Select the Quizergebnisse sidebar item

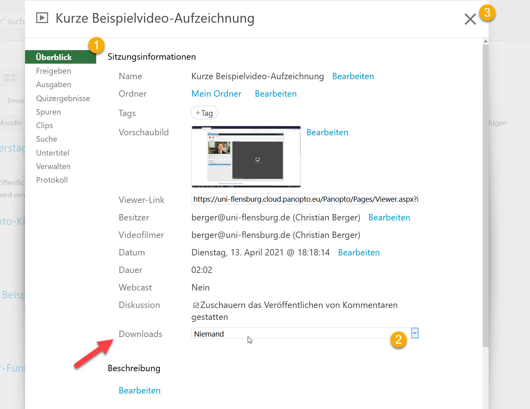click(63, 98)
